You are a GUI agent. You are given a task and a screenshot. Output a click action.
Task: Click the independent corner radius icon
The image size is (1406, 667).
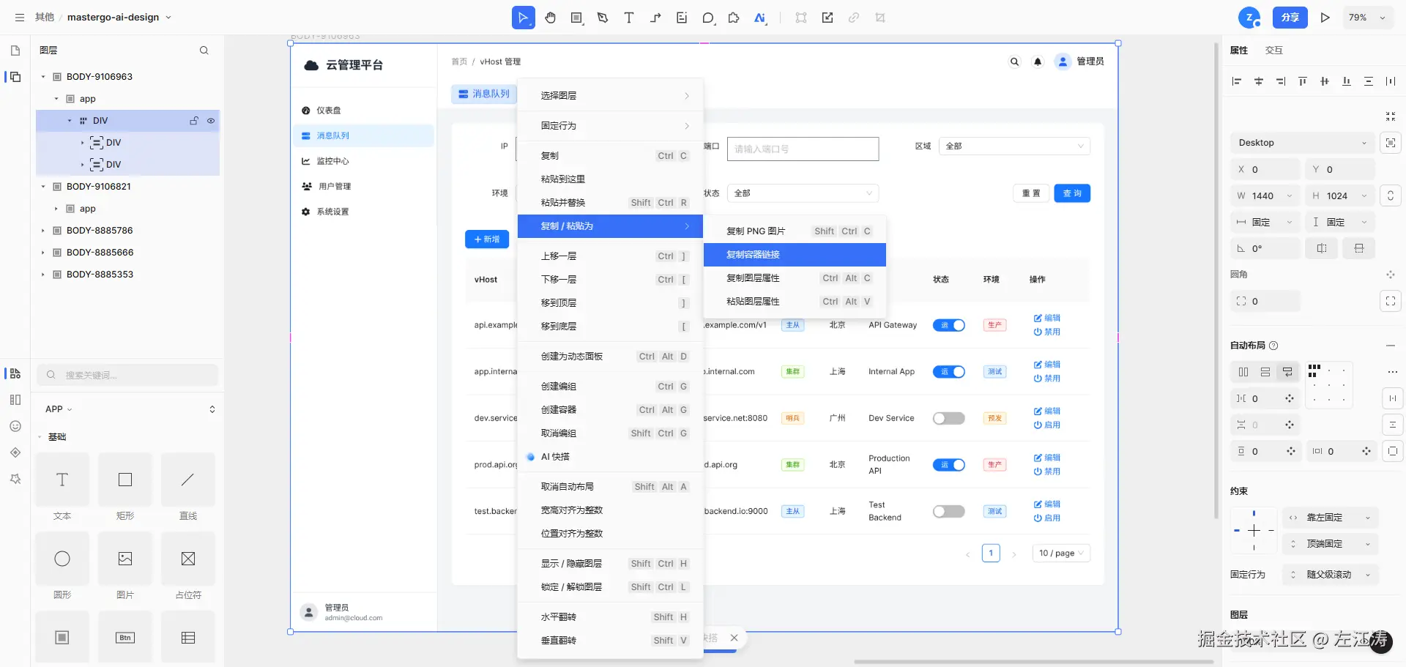point(1391,301)
